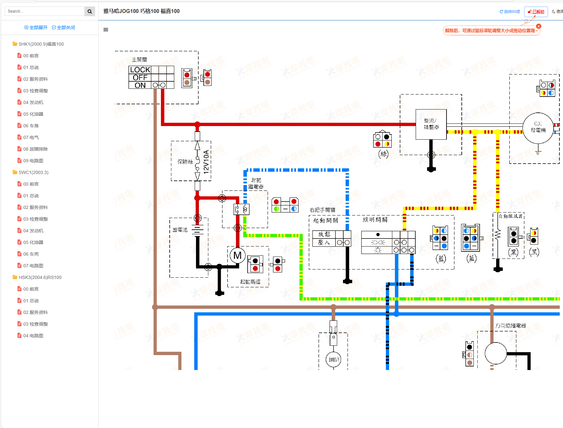Click file icon beside 00 前言 in HSK3

click(x=19, y=289)
